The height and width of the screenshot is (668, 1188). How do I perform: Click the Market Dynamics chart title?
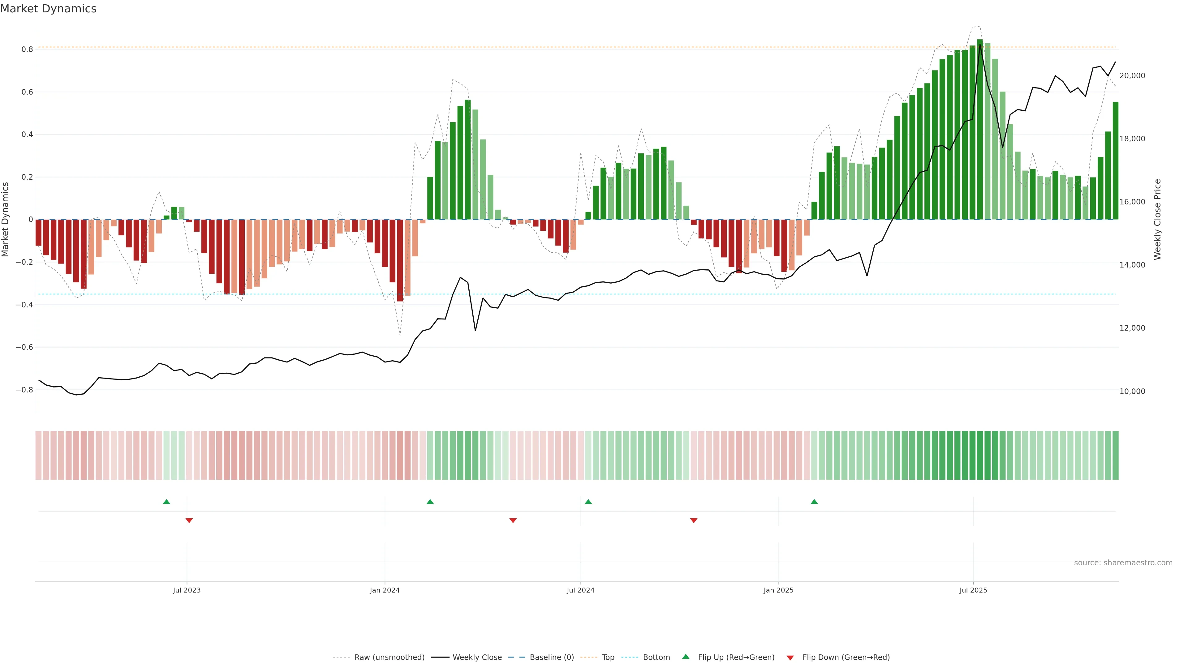coord(49,9)
